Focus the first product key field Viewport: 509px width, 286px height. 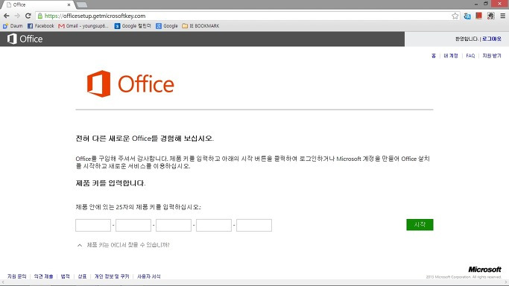click(93, 226)
